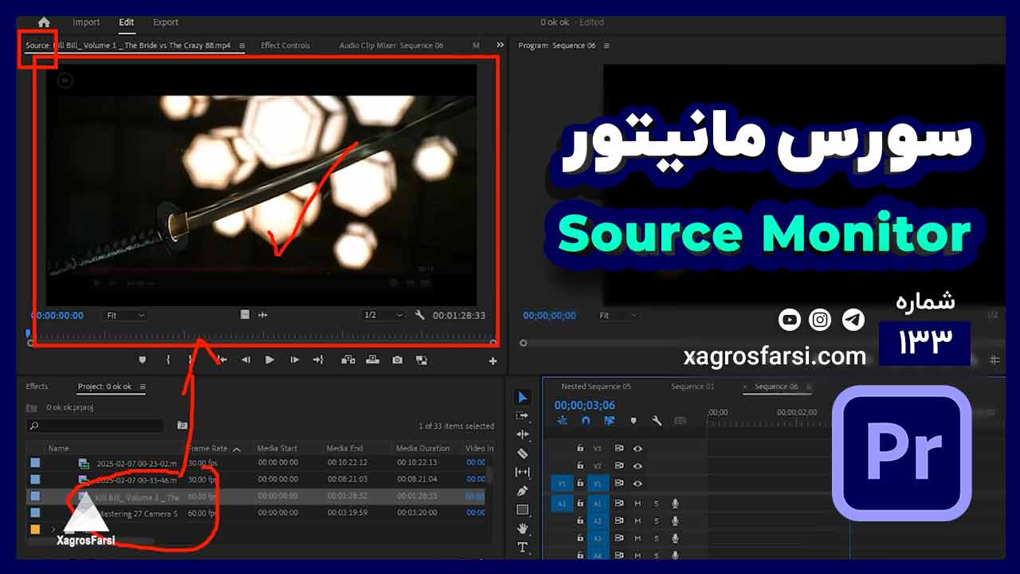Screen dimensions: 1020x574
Task: Open the Source Monitor button editor plus
Action: click(492, 361)
